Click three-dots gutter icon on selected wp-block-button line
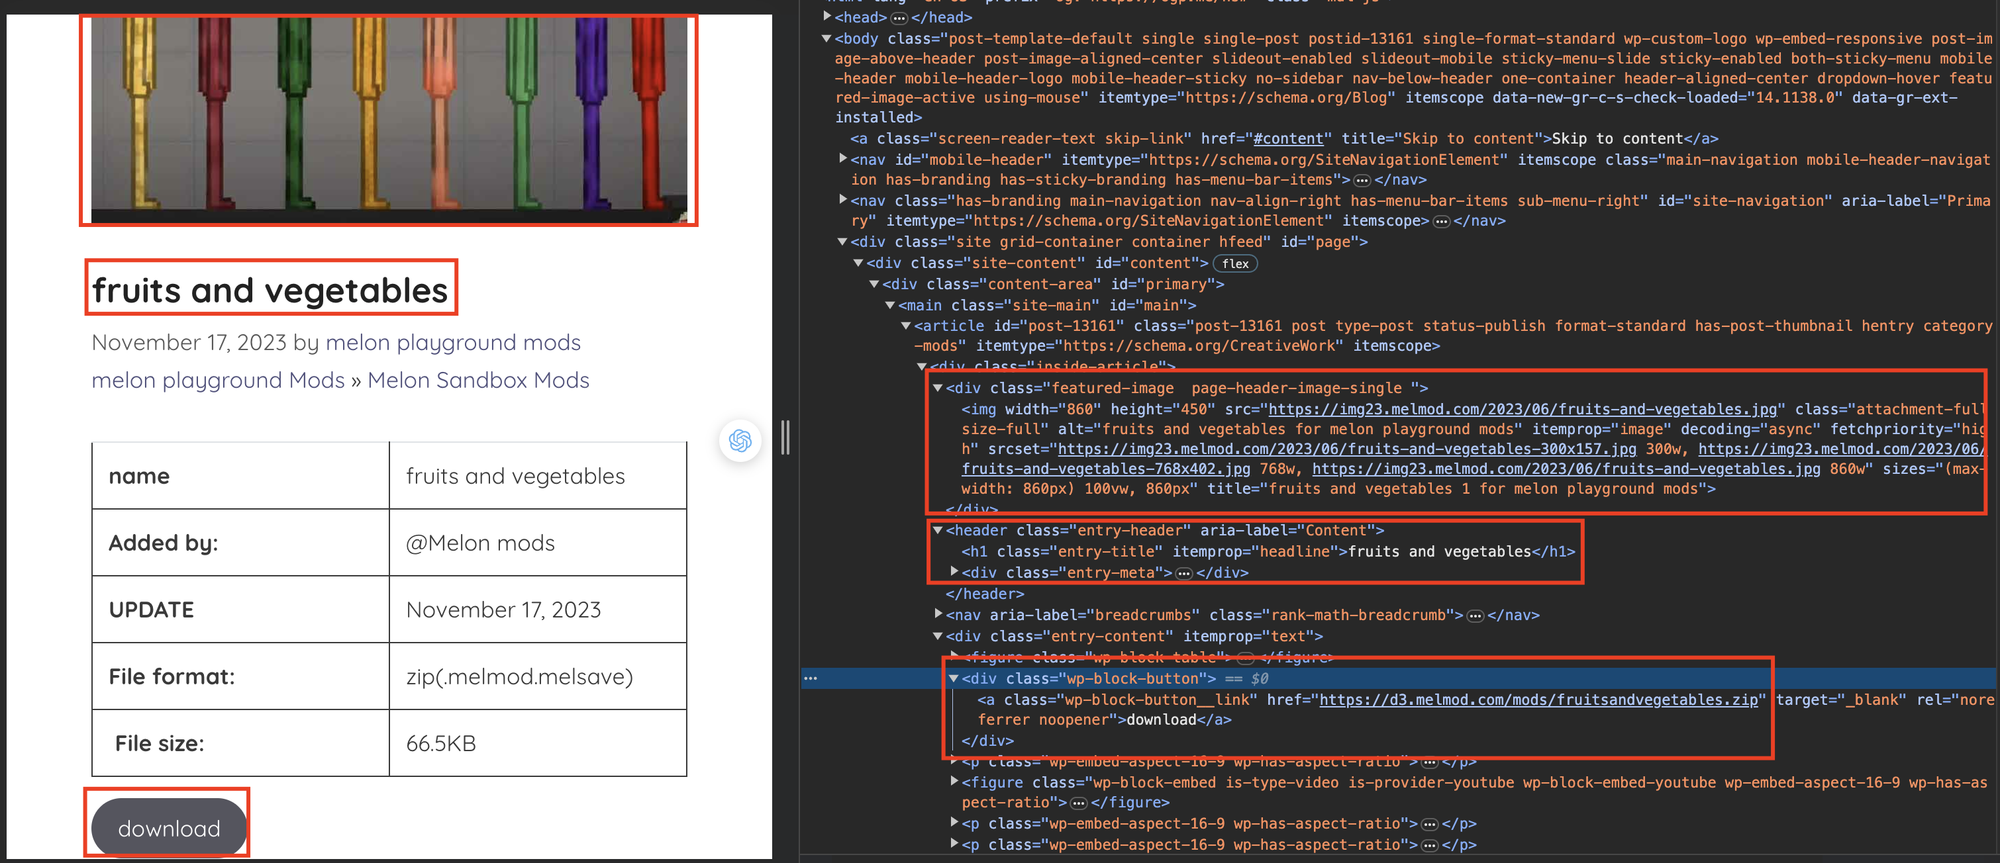2000x863 pixels. (x=811, y=678)
